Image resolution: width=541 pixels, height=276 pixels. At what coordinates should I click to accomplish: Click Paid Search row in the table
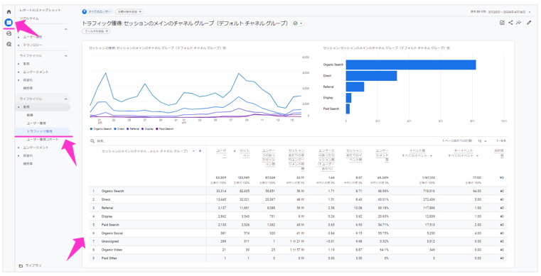[x=298, y=225]
